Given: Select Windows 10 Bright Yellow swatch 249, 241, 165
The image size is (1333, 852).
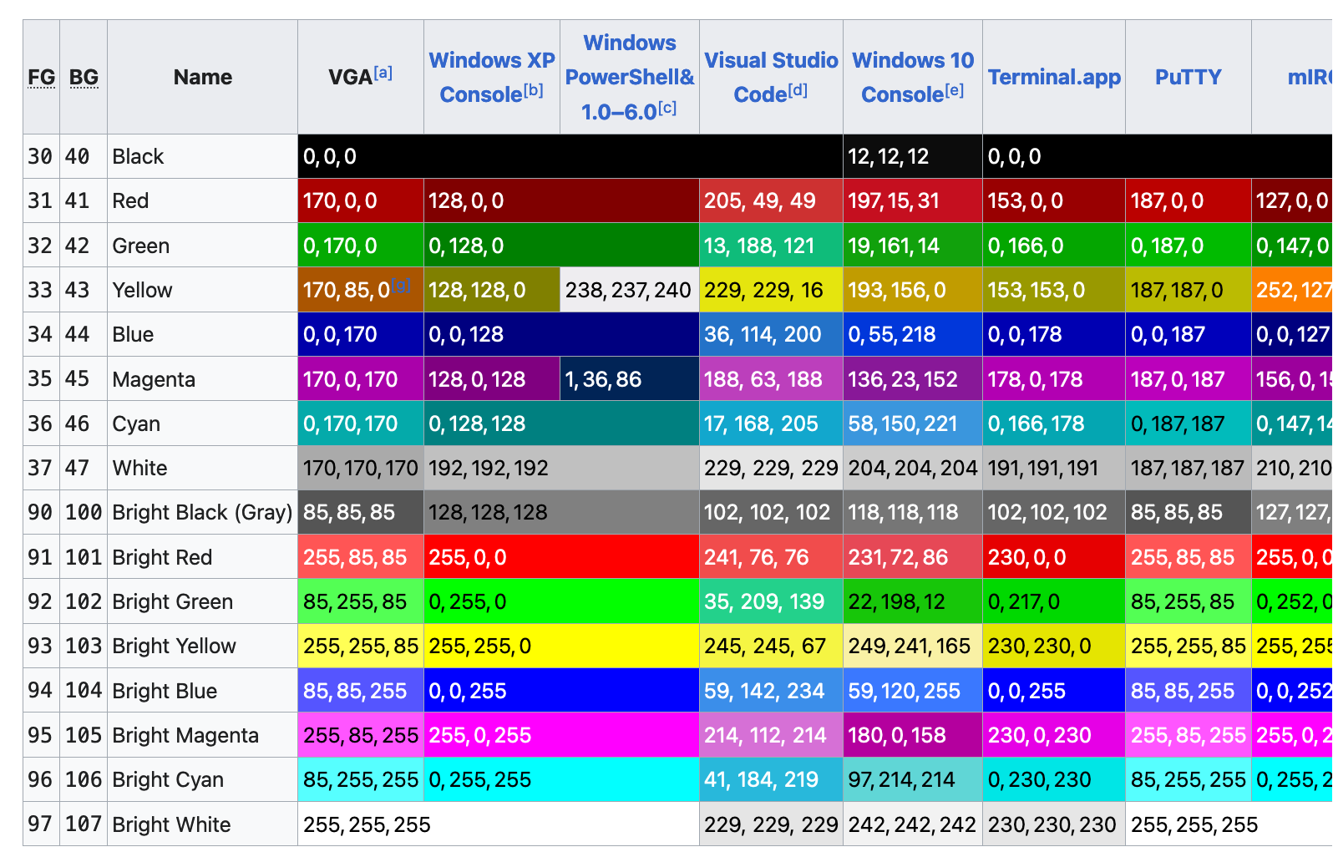Looking at the screenshot, I should click(913, 646).
